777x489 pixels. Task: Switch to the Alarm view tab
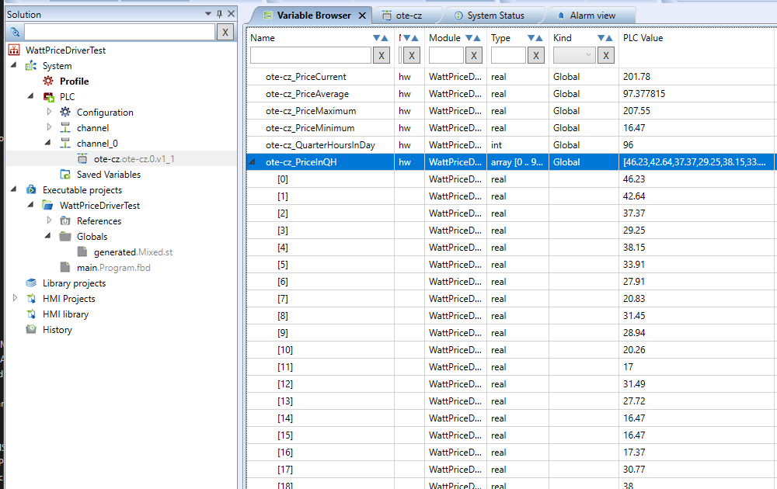[592, 16]
